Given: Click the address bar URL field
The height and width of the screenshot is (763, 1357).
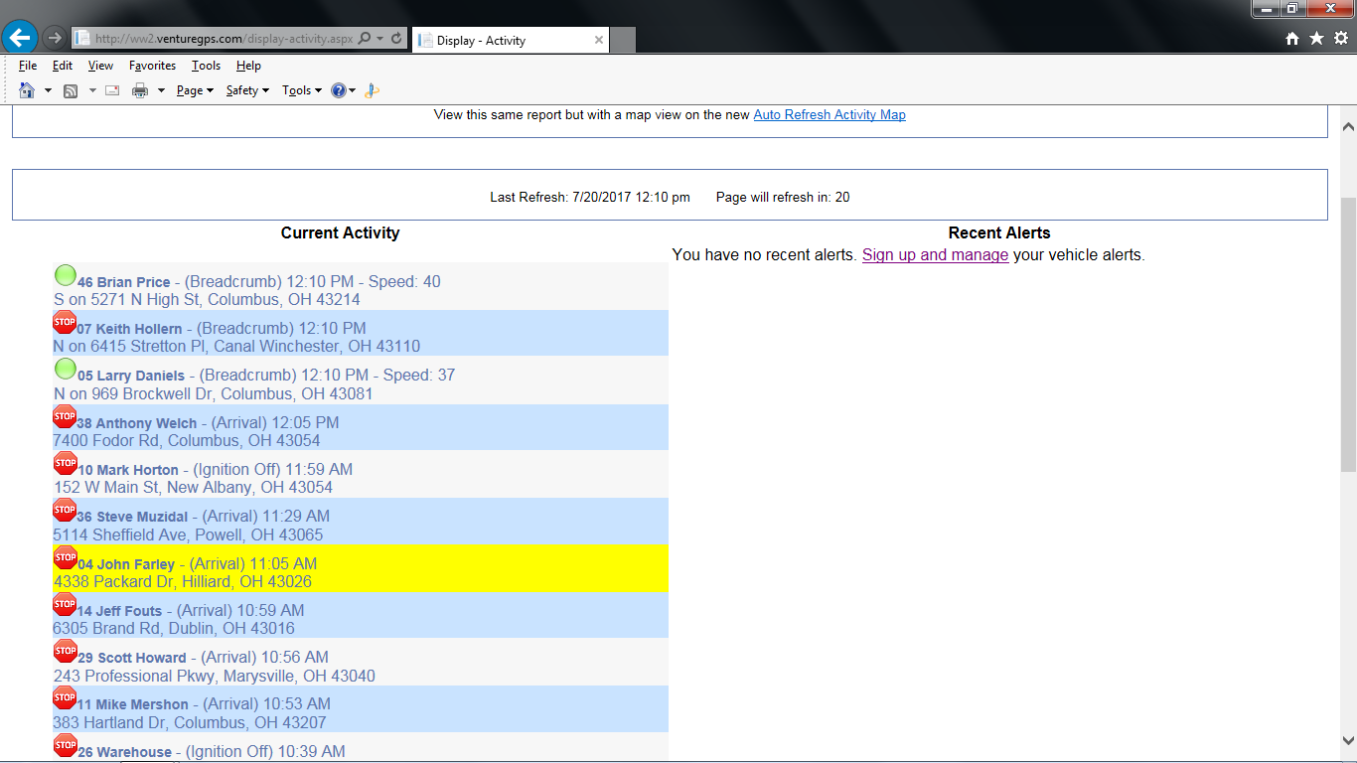Looking at the screenshot, I should 219,39.
